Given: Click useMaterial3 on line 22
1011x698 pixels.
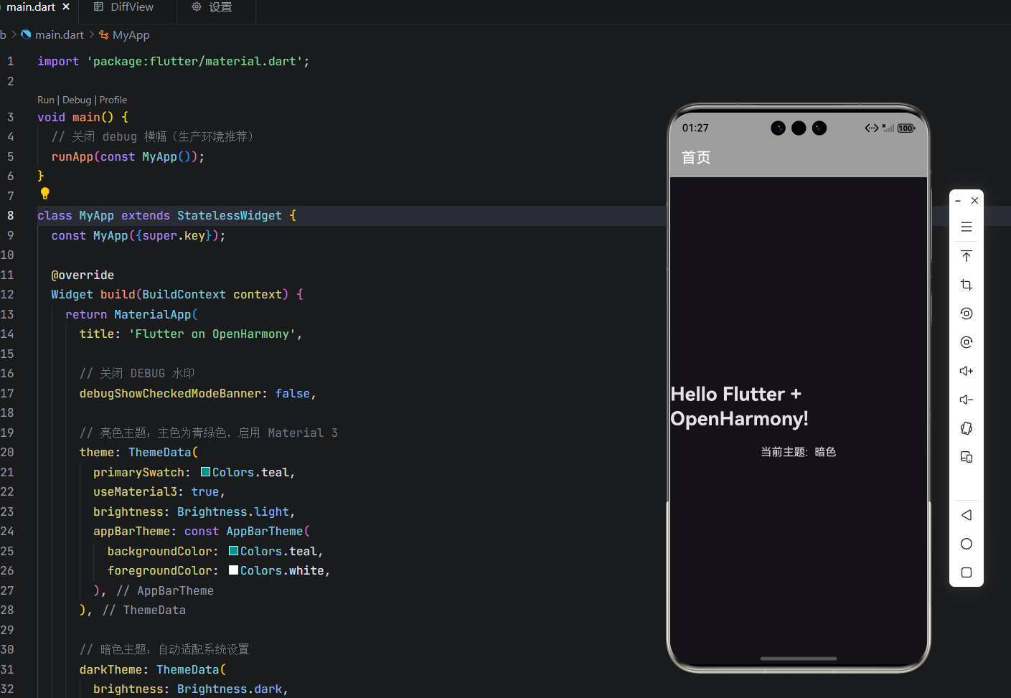Looking at the screenshot, I should 135,491.
